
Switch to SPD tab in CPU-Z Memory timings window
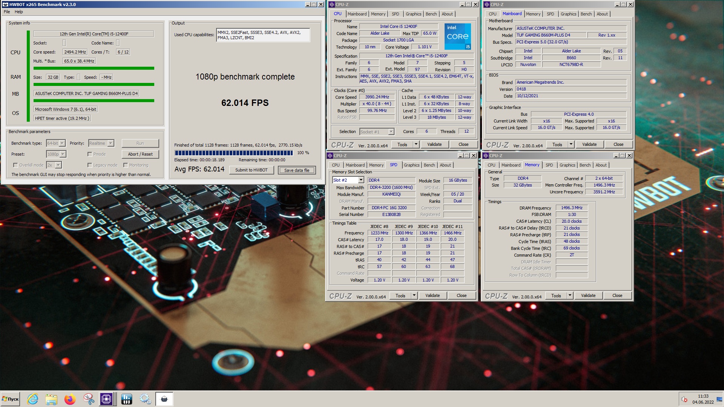click(x=549, y=165)
